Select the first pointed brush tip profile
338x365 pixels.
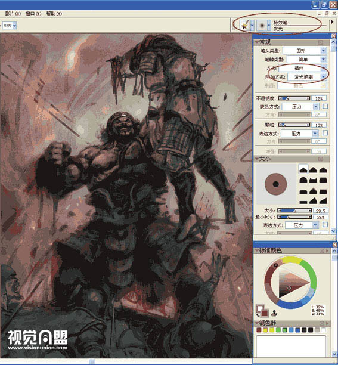[x=303, y=169]
